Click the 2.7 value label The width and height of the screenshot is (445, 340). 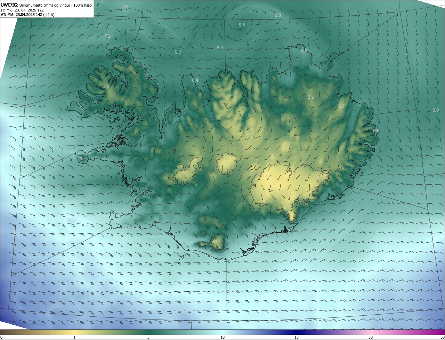coord(341,106)
